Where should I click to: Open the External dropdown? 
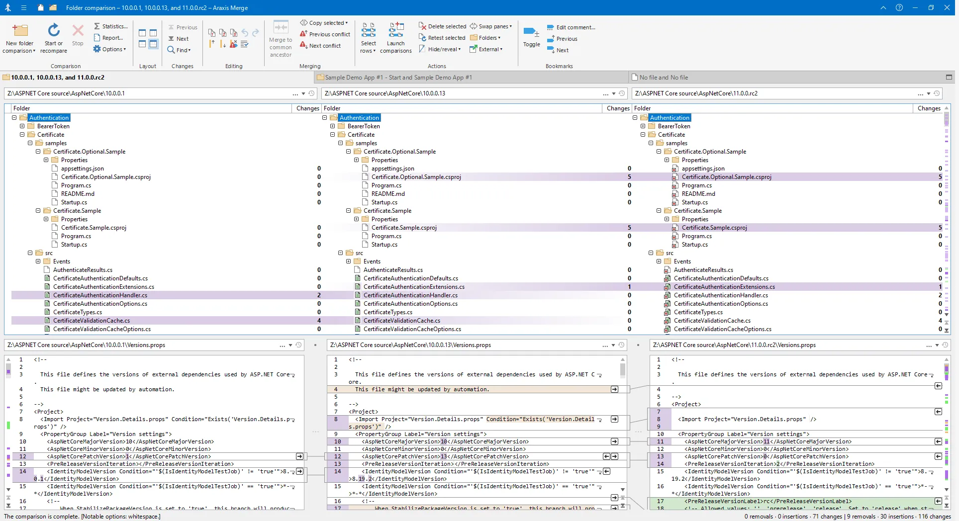click(x=486, y=49)
